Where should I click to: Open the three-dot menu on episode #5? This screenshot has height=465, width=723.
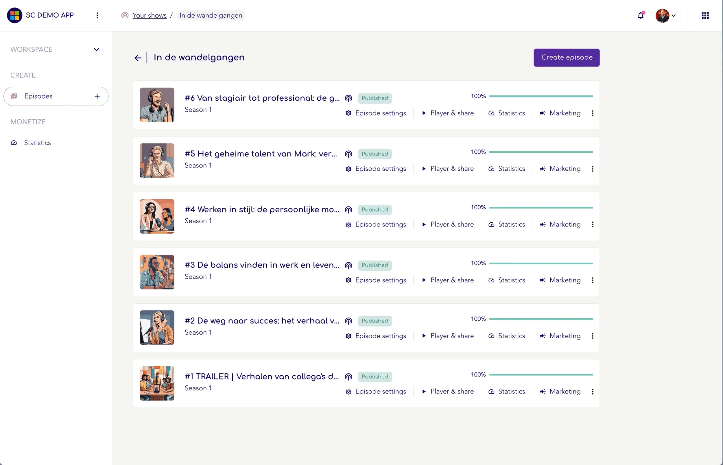click(x=592, y=169)
